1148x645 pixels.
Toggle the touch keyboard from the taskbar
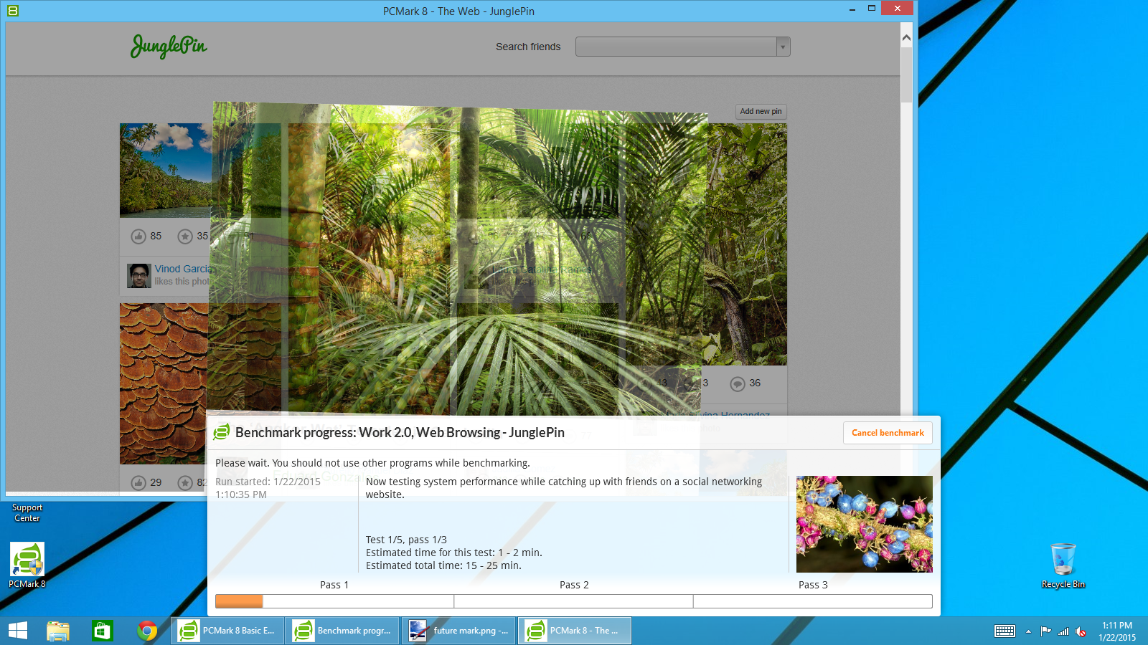1004,631
